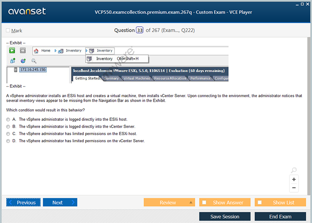312x223 pixels.
Task: Expand the arrow after Home breadcrumb
Action: click(55, 51)
